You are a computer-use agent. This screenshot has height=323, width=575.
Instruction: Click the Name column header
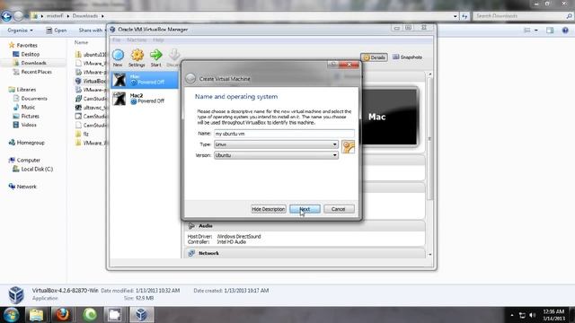click(x=82, y=42)
